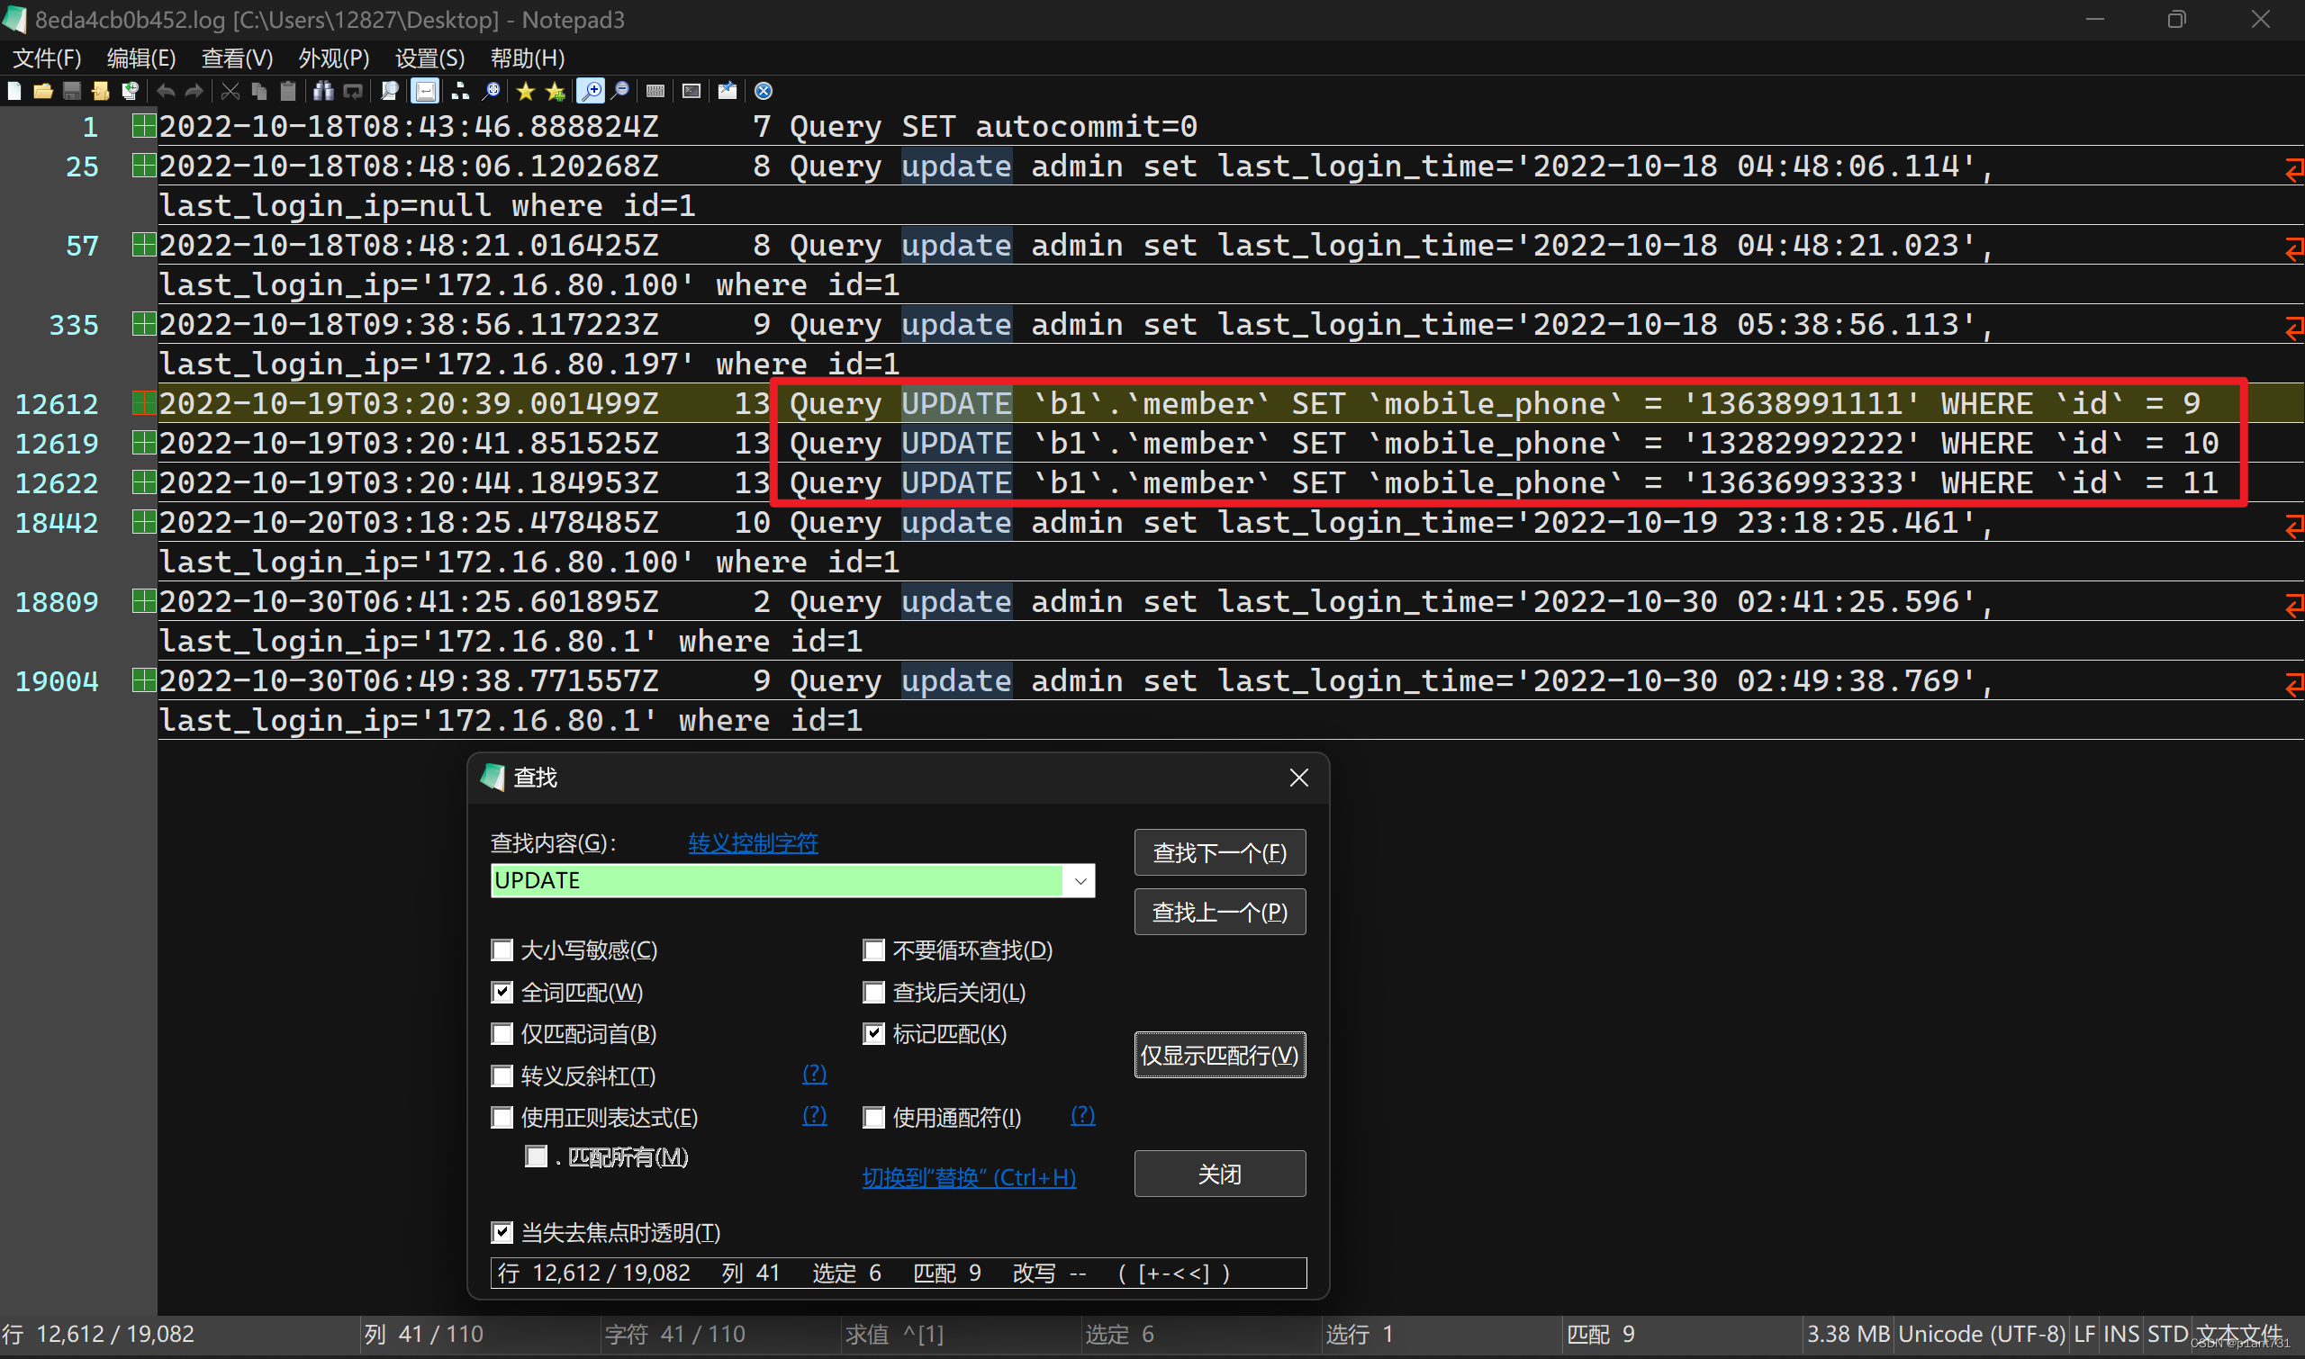Collapse the fold marker on line 18442
This screenshot has height=1359, width=2305.
coord(143,522)
